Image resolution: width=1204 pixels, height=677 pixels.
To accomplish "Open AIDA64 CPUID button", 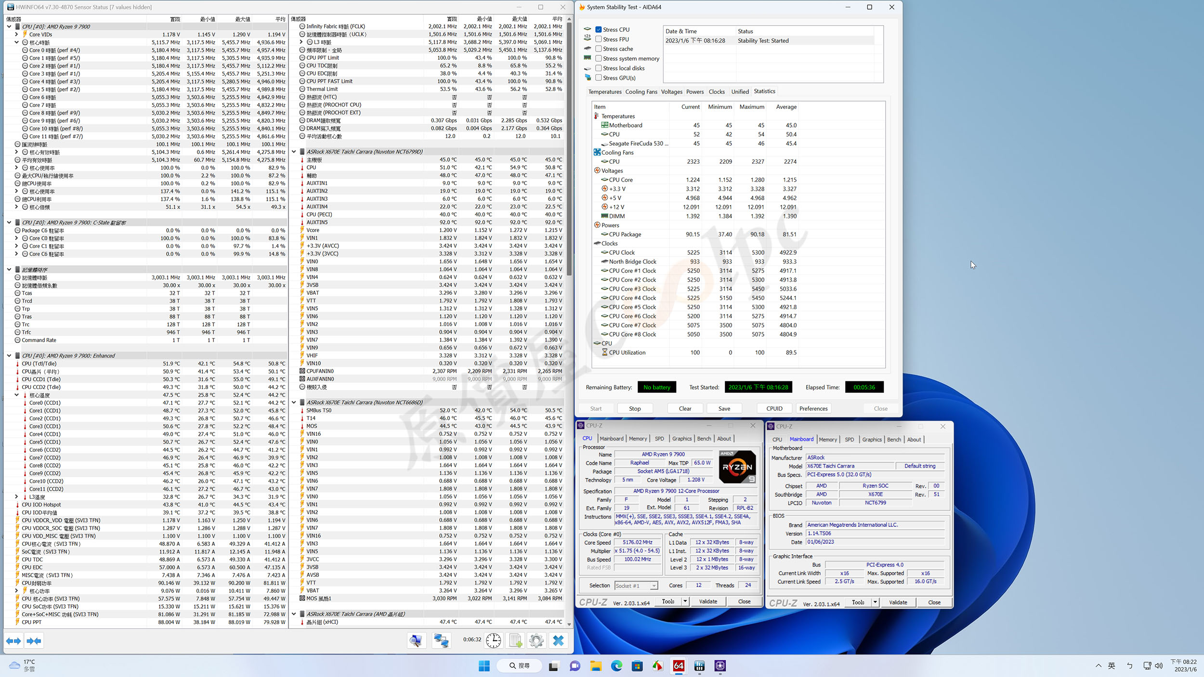I will point(774,409).
